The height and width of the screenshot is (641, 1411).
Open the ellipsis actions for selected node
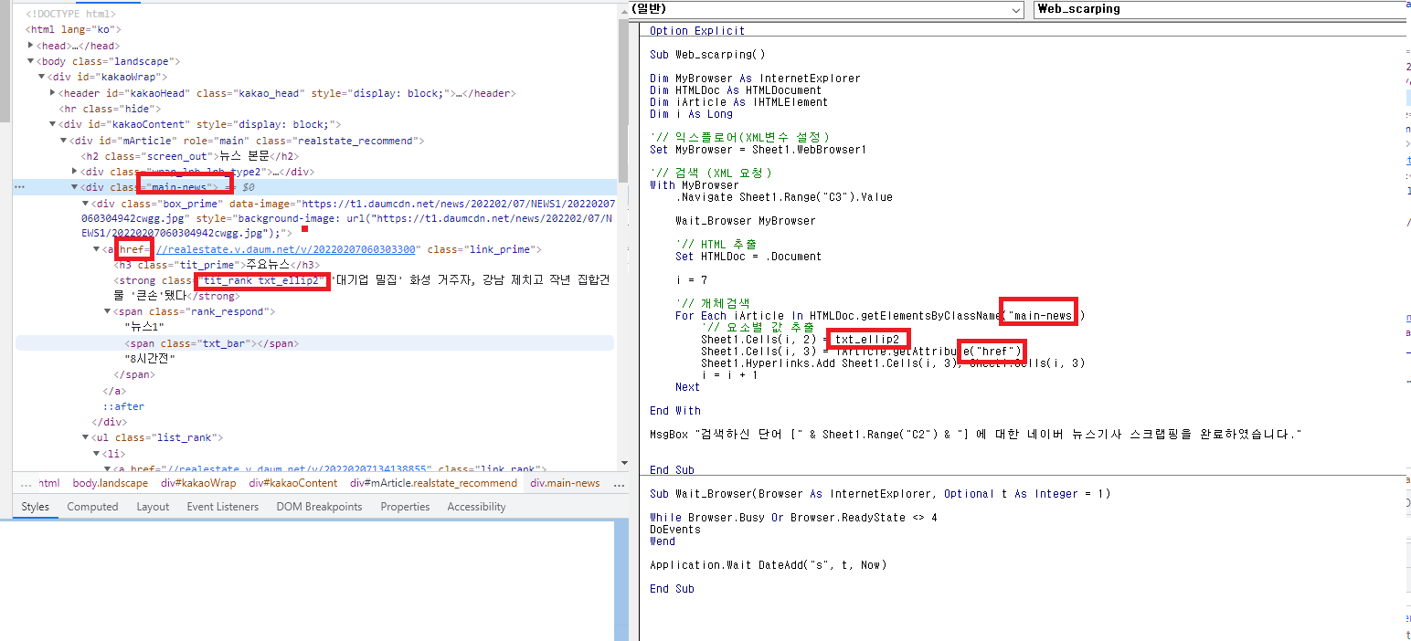pos(18,187)
